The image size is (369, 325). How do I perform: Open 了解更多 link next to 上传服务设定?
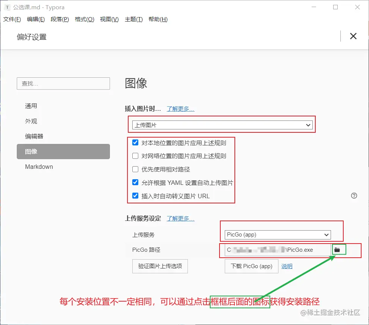(x=180, y=218)
